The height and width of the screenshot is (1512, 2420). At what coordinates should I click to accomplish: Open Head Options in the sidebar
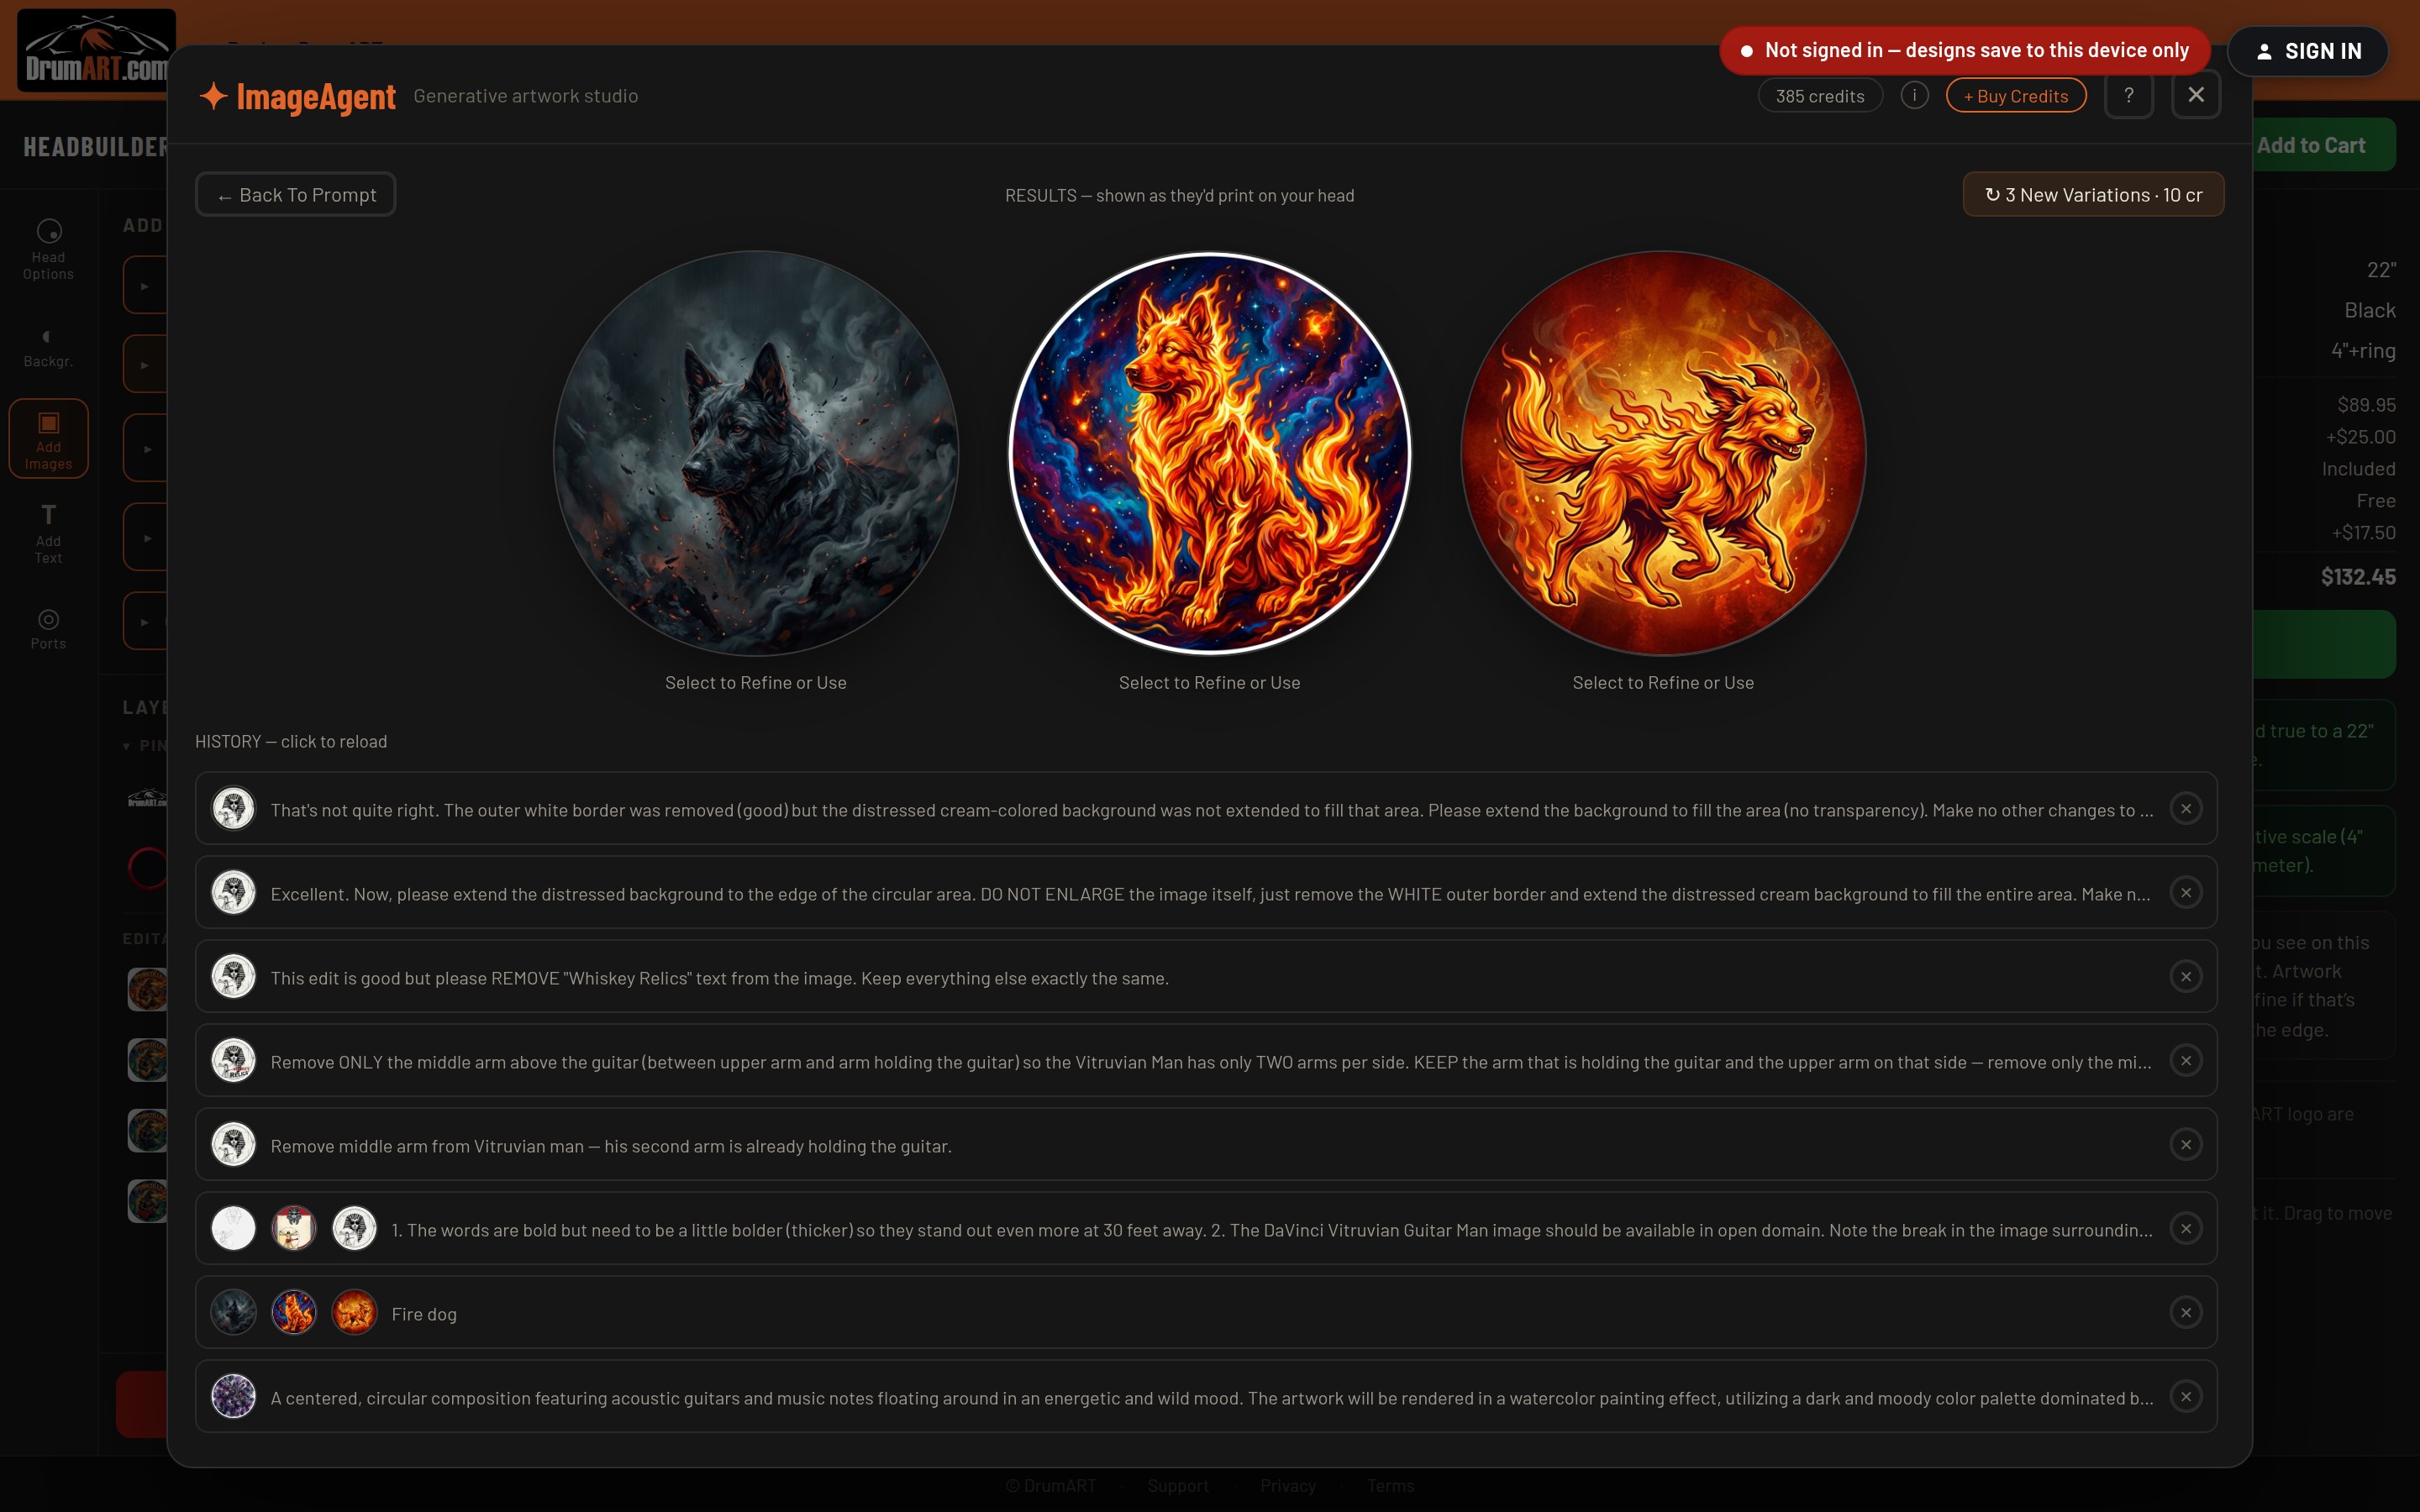coord(48,250)
